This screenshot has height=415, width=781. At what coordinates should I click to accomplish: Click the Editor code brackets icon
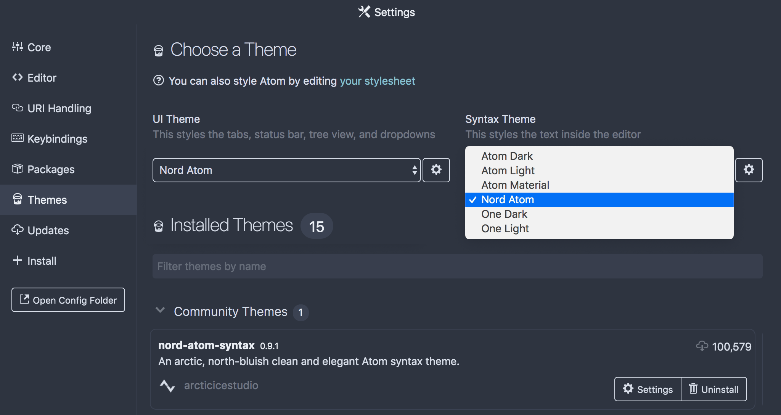coord(17,77)
